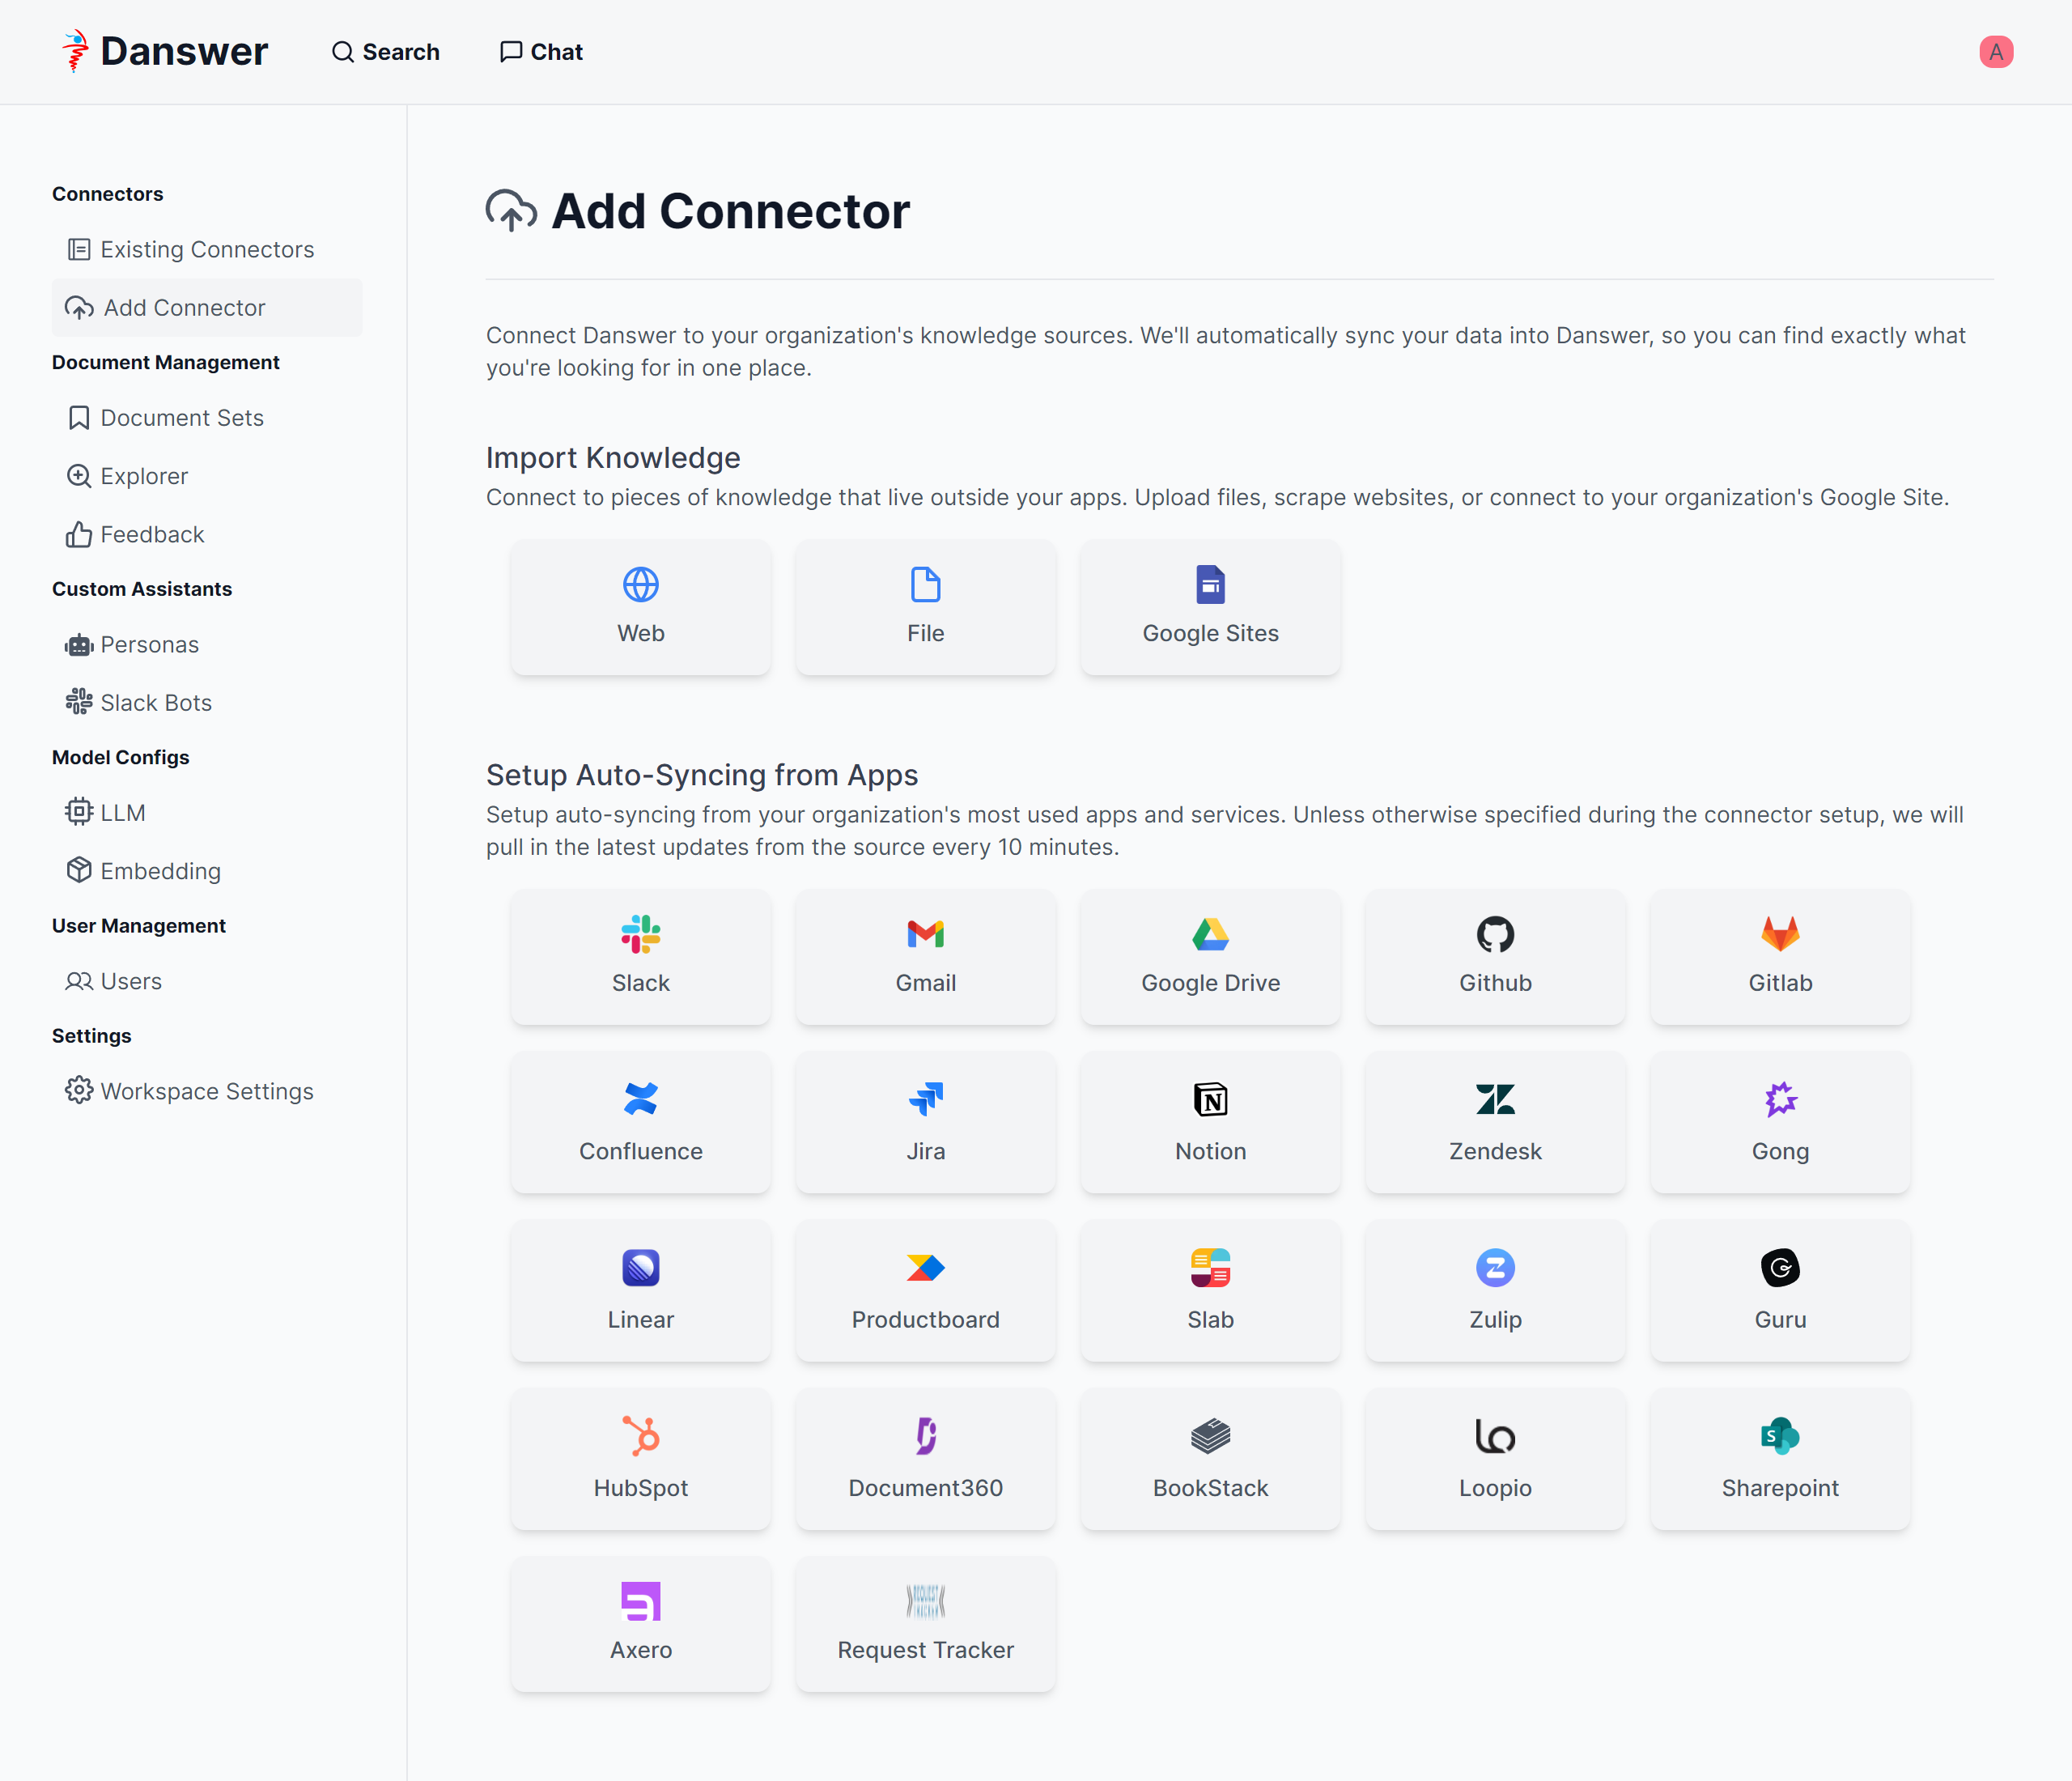Viewport: 2072px width, 1781px height.
Task: Click the Confluence connector icon
Action: pyautogui.click(x=640, y=1099)
